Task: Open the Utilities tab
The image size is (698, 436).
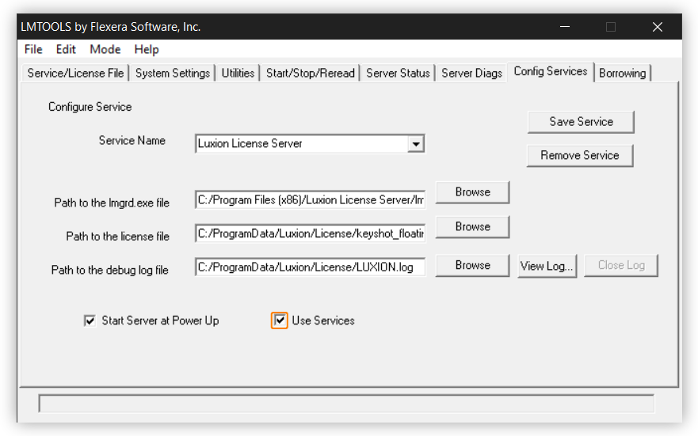Action: 238,73
